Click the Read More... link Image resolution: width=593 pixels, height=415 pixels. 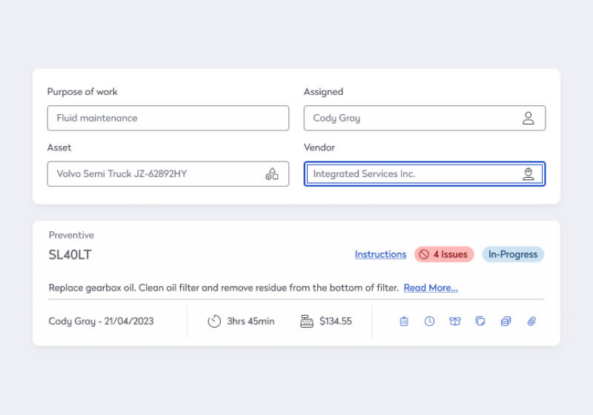[x=431, y=288]
